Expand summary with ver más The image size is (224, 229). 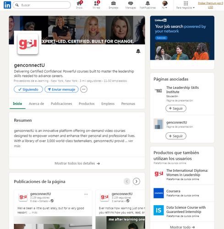point(131,141)
